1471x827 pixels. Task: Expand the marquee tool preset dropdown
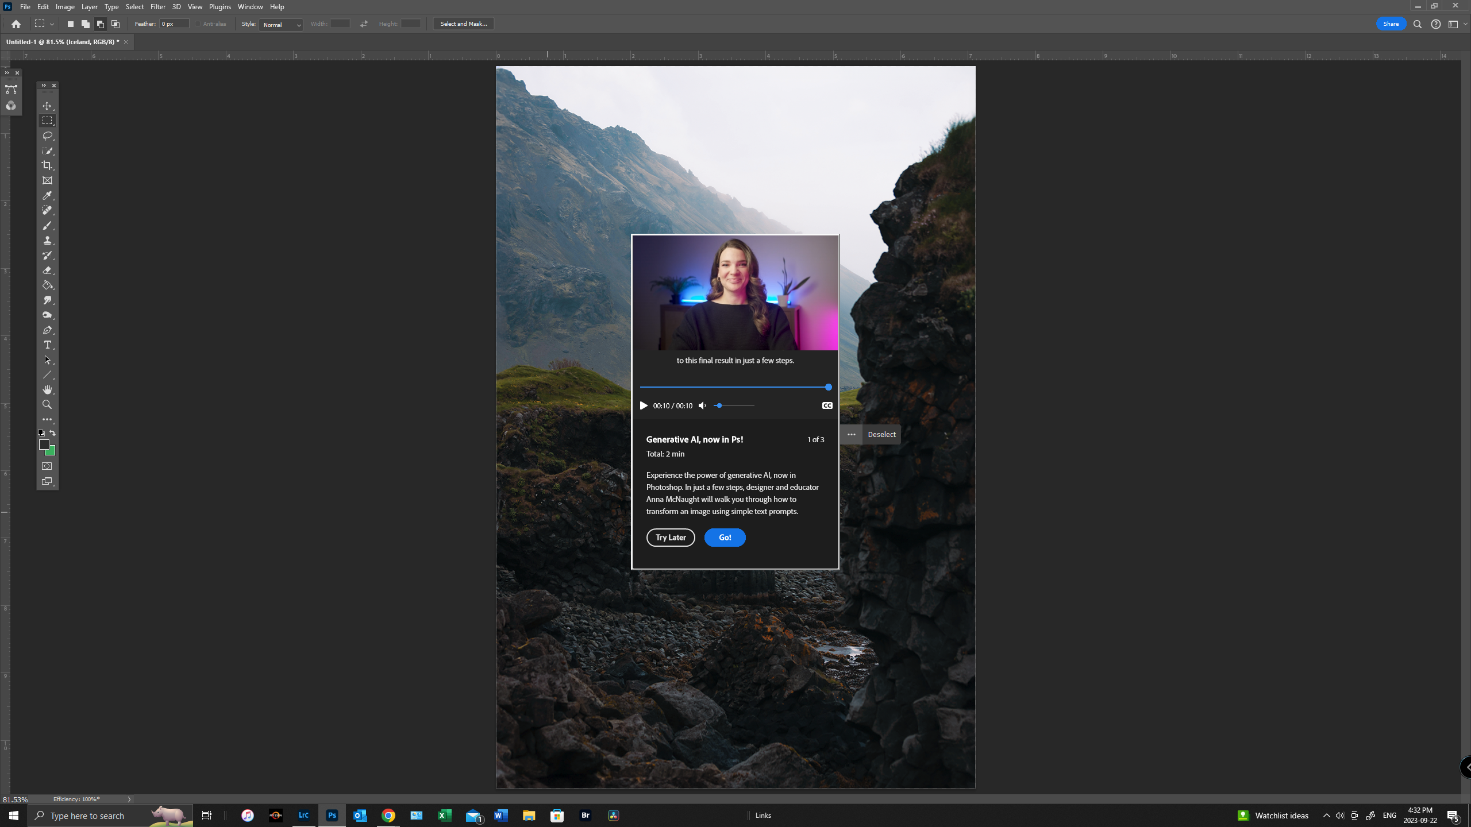[x=52, y=24]
